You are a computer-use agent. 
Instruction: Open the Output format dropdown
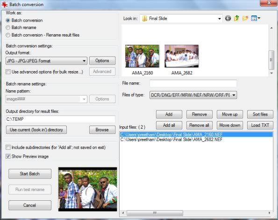click(x=46, y=61)
